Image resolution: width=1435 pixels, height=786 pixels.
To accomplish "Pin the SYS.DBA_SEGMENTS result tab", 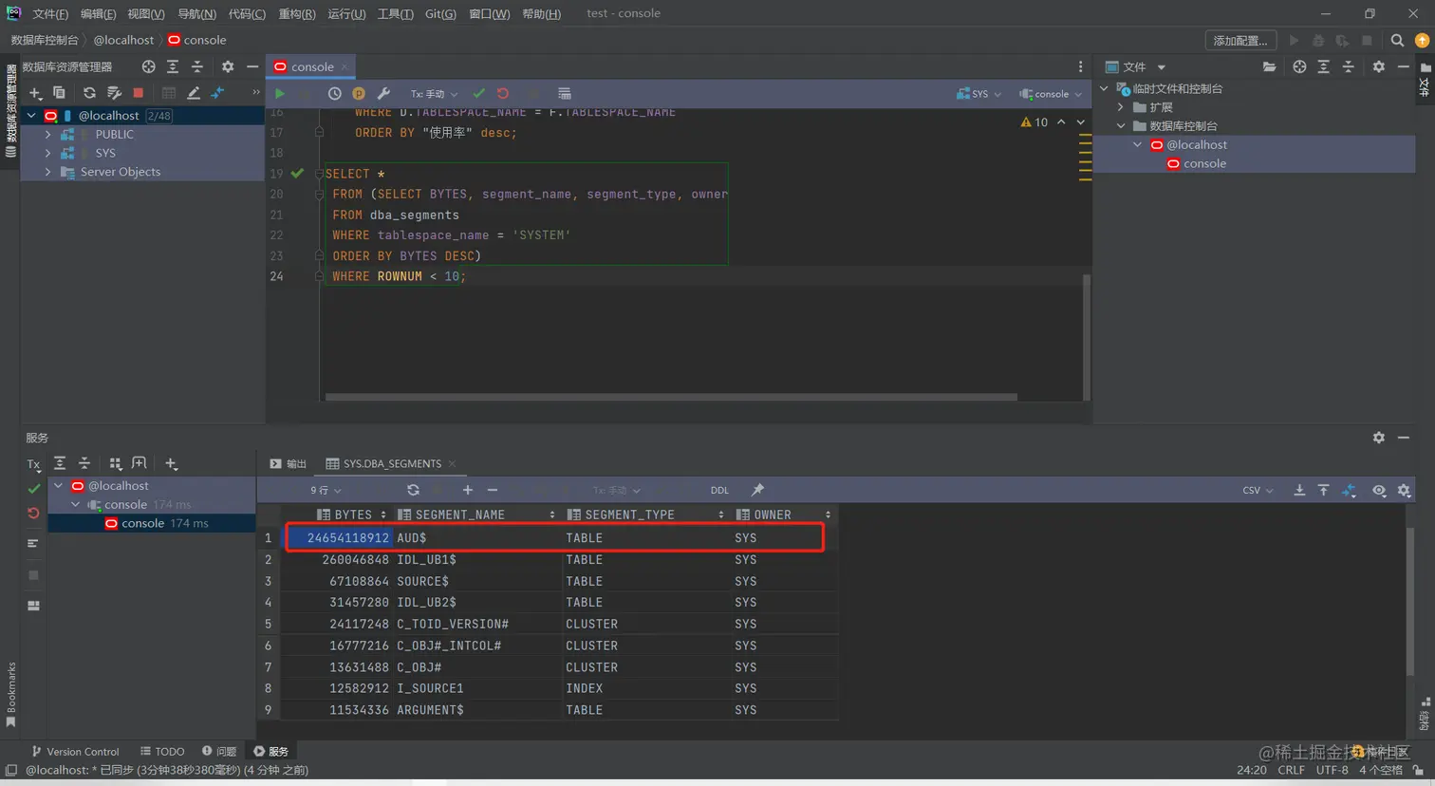I will (757, 490).
